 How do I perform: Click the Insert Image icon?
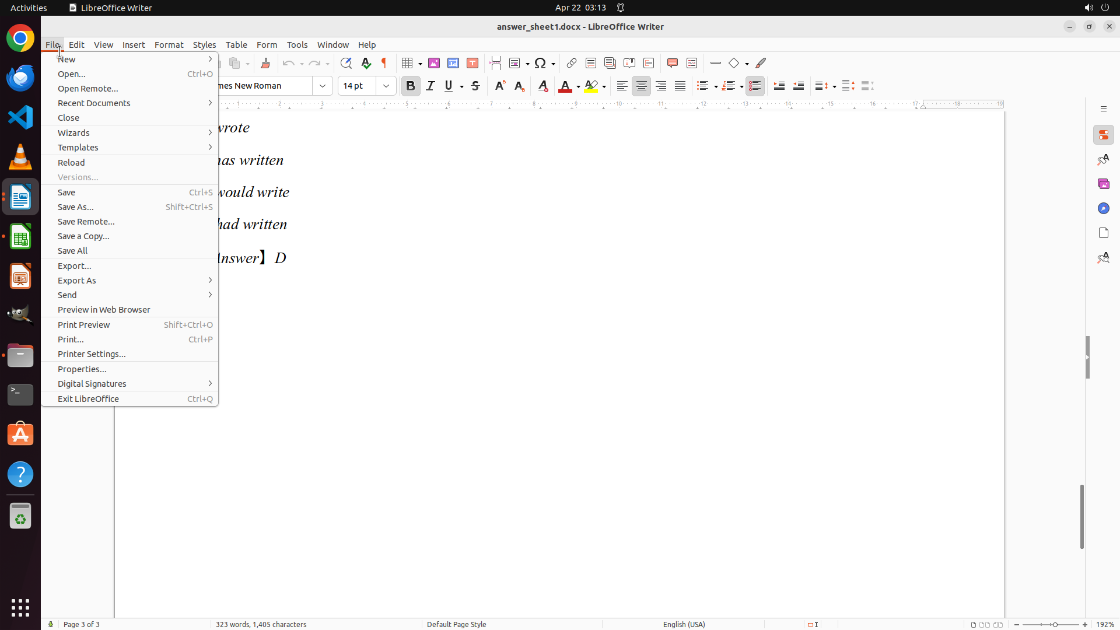(x=434, y=63)
